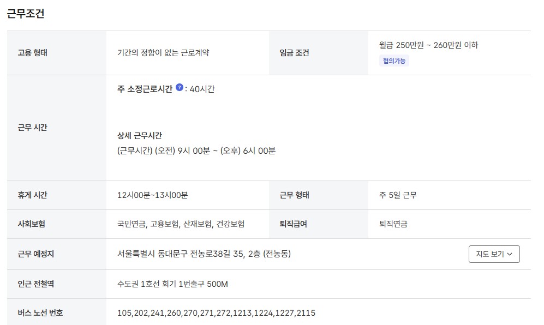The height and width of the screenshot is (325, 544).
Task: Expand the 지도 보기 map dropdown
Action: pyautogui.click(x=494, y=254)
